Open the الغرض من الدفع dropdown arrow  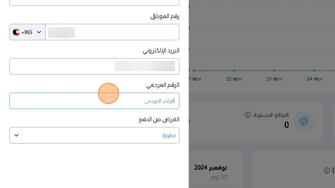click(16, 135)
